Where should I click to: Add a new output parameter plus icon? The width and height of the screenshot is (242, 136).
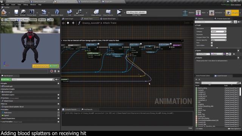tap(238, 58)
